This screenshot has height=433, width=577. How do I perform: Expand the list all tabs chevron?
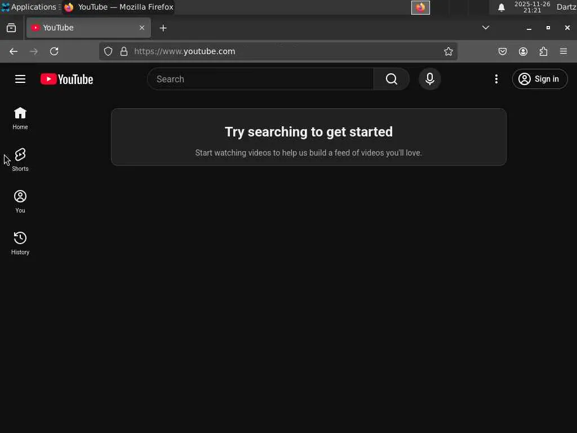486,28
